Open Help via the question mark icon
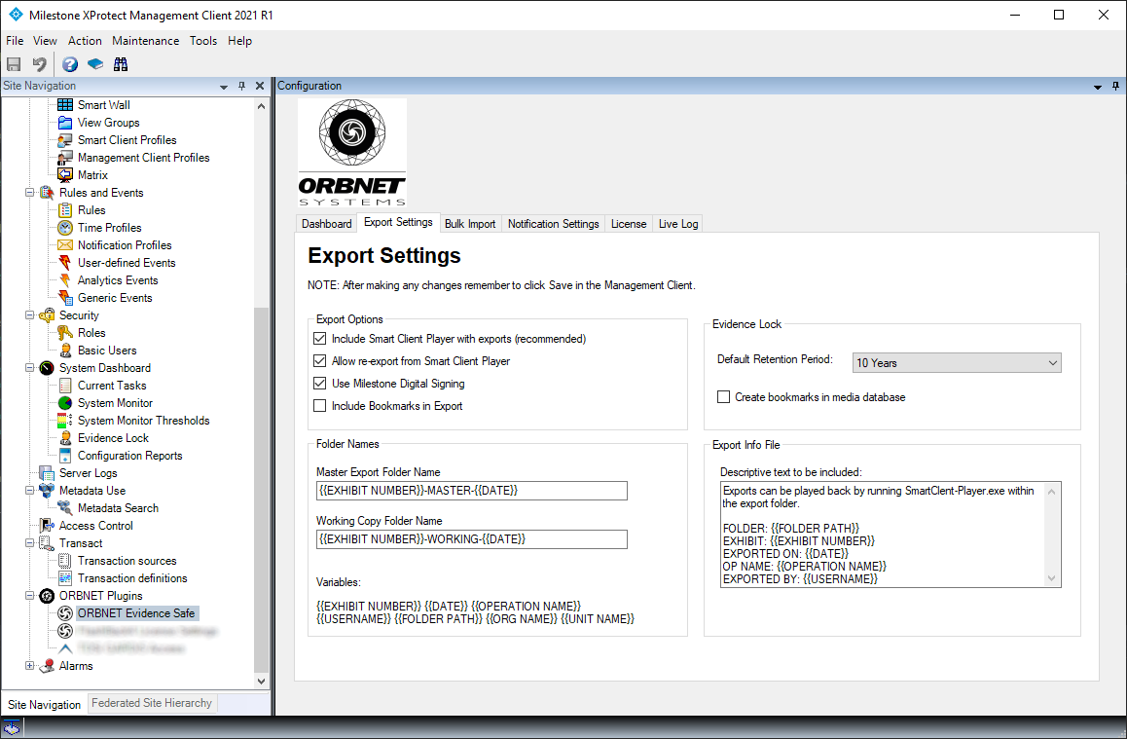 [x=70, y=64]
